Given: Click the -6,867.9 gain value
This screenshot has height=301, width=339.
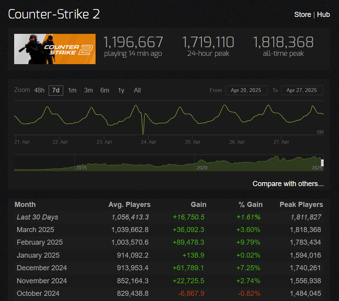Looking at the screenshot, I should (191, 294).
